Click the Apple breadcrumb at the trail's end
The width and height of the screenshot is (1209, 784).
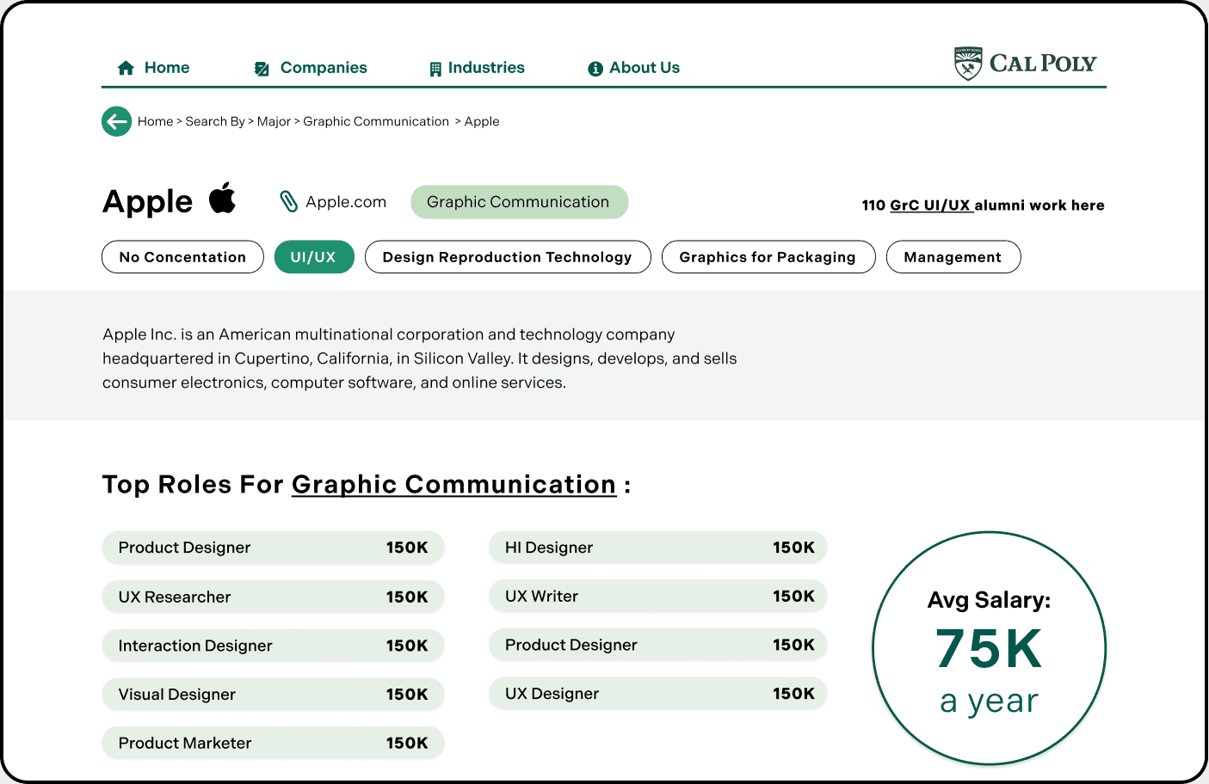tap(482, 121)
